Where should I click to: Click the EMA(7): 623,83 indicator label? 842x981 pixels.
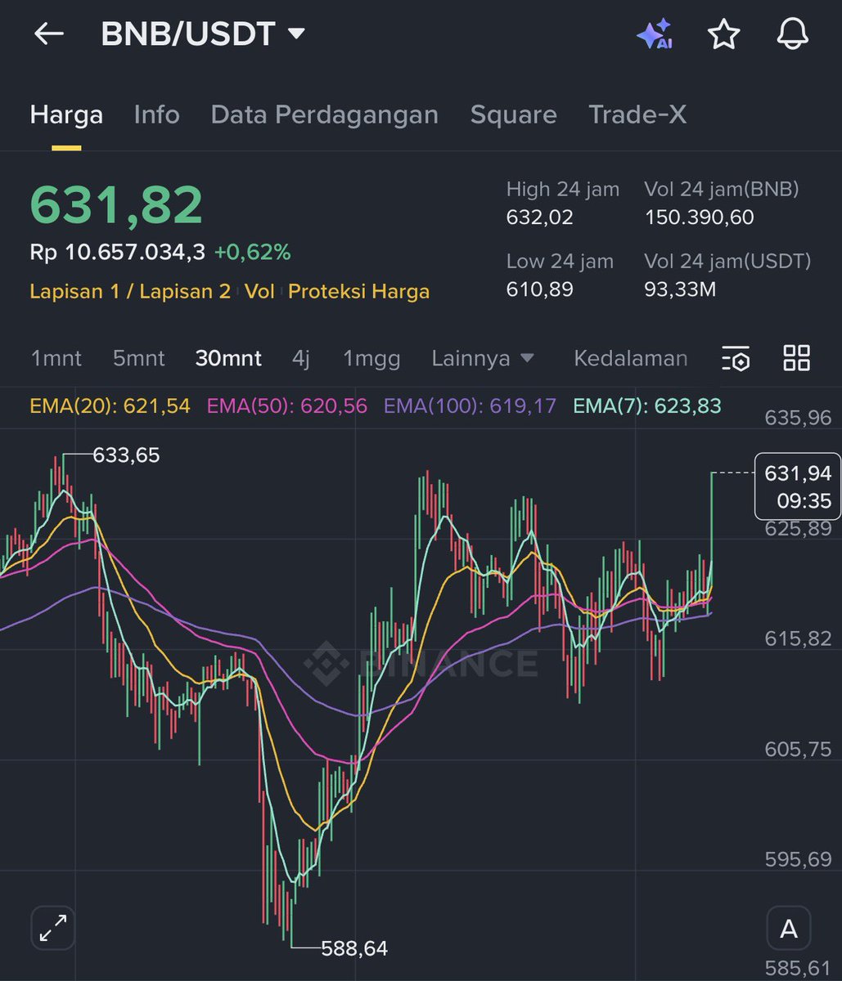click(x=647, y=405)
